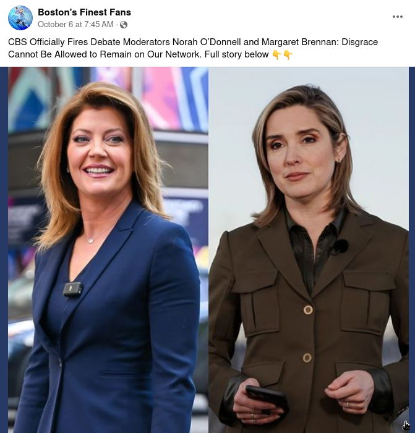Click the ring on the right woman's hand
The image size is (415, 433).
point(348,405)
